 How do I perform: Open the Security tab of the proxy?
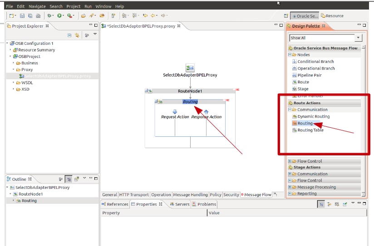coord(231,195)
